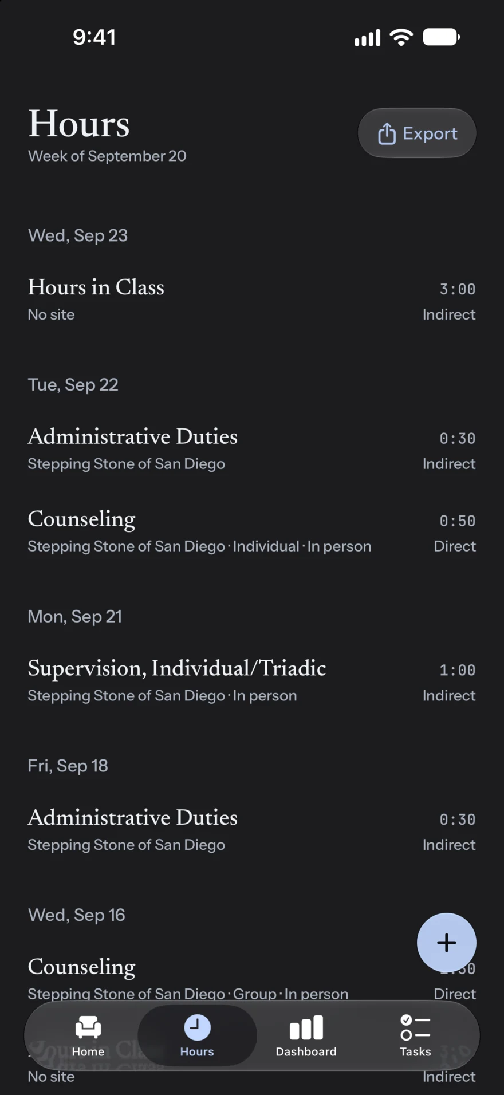Open Administrative Duties entry on Sep 22
Image resolution: width=504 pixels, height=1095 pixels.
(x=252, y=449)
